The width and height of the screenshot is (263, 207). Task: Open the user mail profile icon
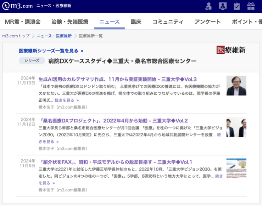point(208,6)
